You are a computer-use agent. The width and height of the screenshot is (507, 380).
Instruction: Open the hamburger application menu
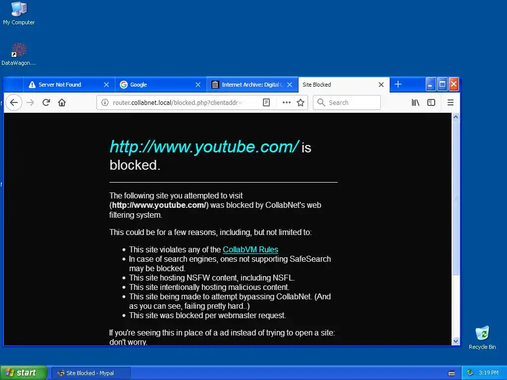click(451, 102)
